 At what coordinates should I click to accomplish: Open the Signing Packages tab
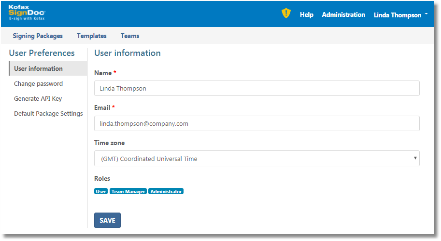(x=38, y=36)
